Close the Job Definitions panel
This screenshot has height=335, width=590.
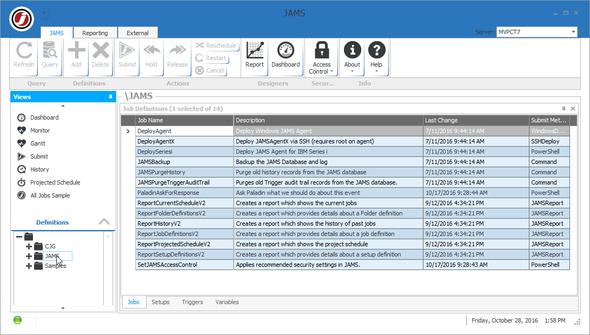tap(573, 109)
